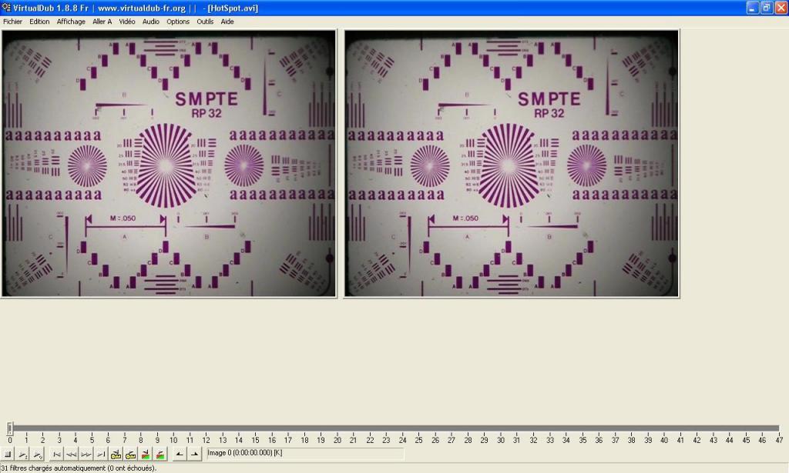This screenshot has width=789, height=473.
Task: Jump to the start of the video
Action: [56, 455]
